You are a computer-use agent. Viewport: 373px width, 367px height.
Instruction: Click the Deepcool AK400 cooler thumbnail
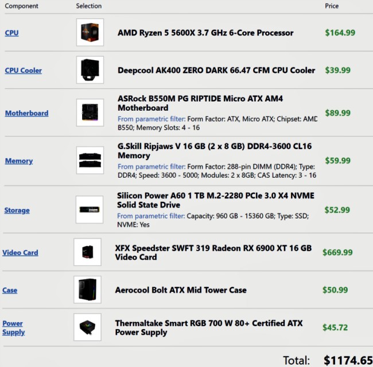point(90,70)
